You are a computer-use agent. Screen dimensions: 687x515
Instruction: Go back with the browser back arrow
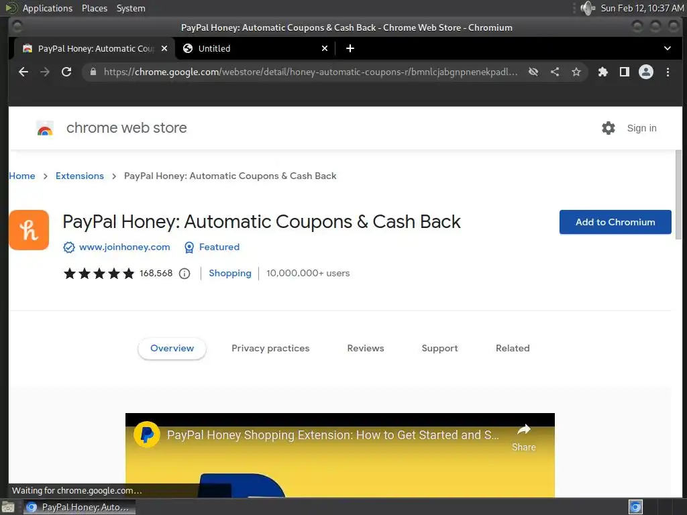coord(23,72)
